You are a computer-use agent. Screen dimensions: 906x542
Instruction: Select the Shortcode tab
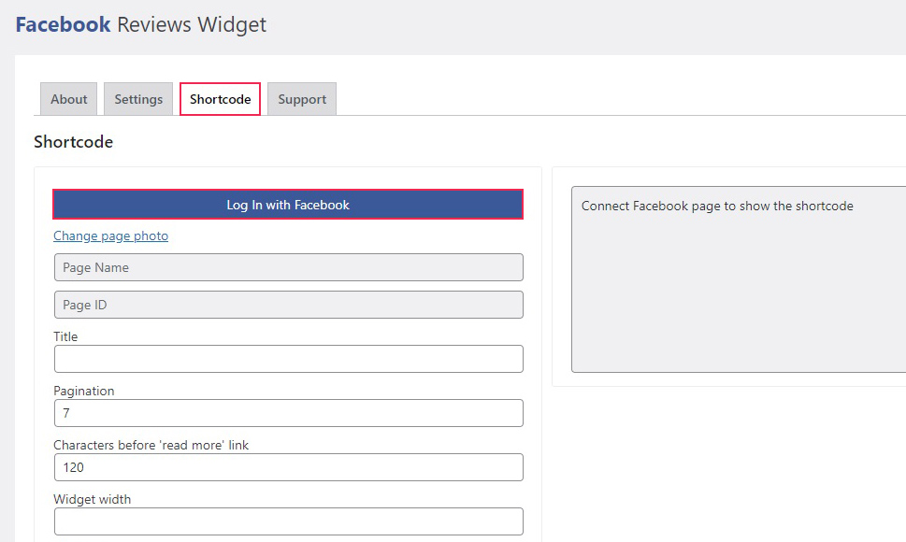220,99
